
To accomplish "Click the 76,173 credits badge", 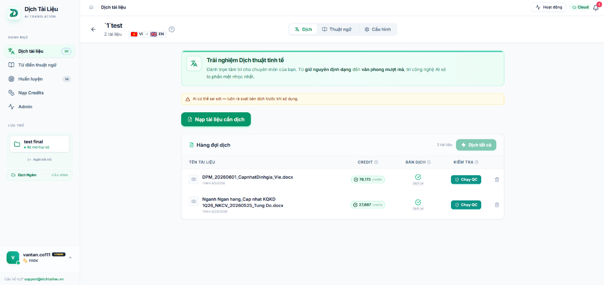I will pyautogui.click(x=368, y=179).
